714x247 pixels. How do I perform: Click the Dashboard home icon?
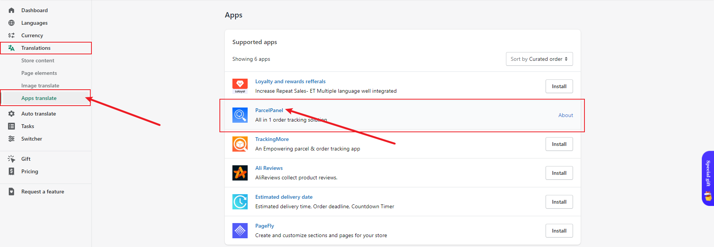pos(11,10)
